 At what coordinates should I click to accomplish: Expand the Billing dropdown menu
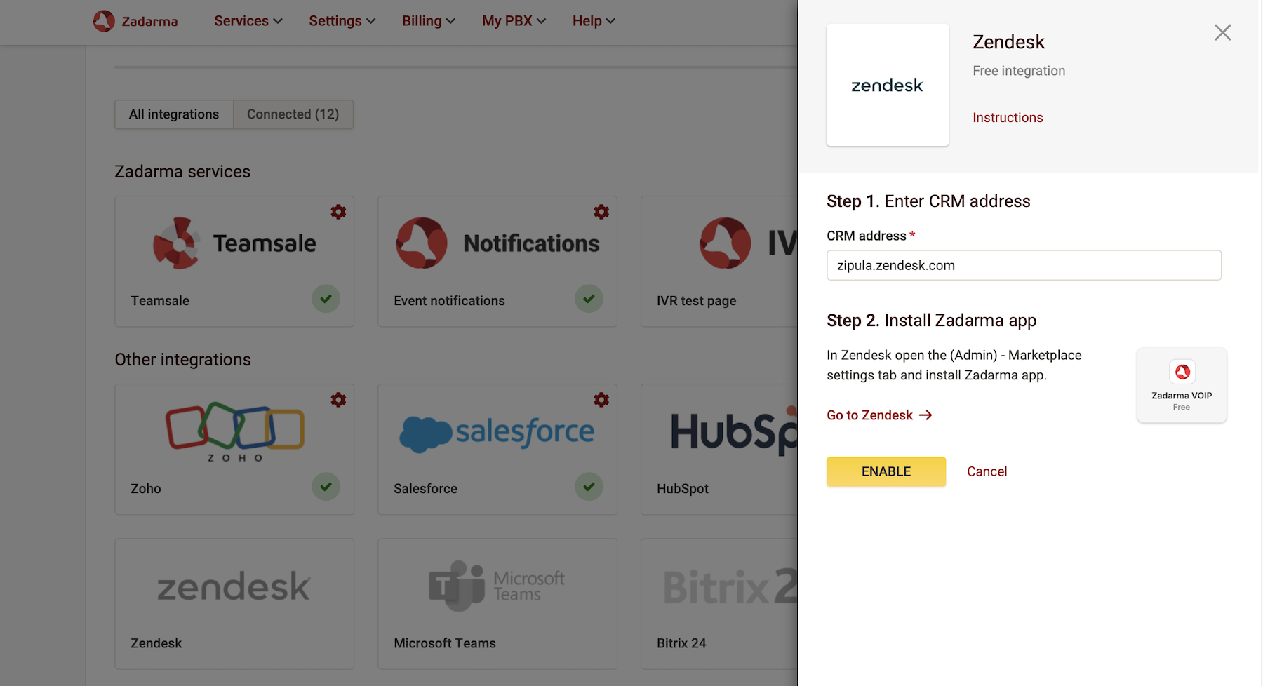pyautogui.click(x=429, y=21)
